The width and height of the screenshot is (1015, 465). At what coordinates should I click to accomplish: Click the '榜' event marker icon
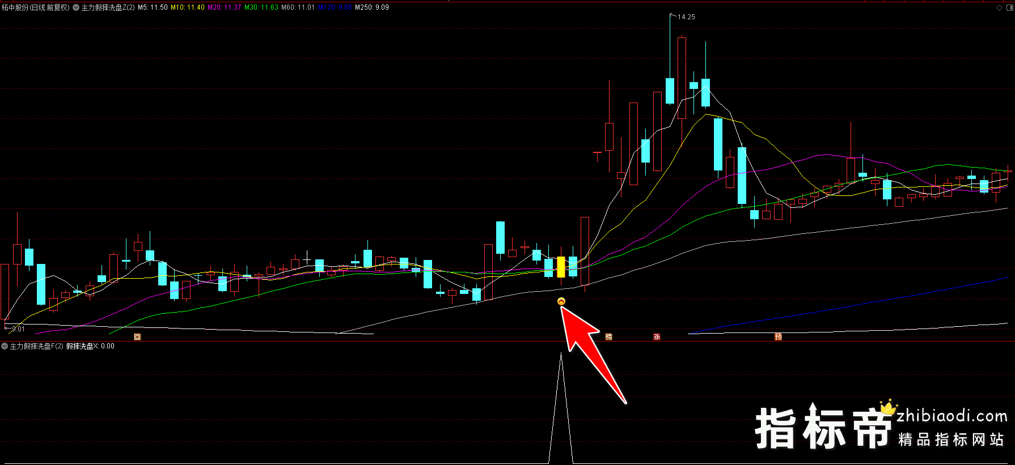point(609,337)
